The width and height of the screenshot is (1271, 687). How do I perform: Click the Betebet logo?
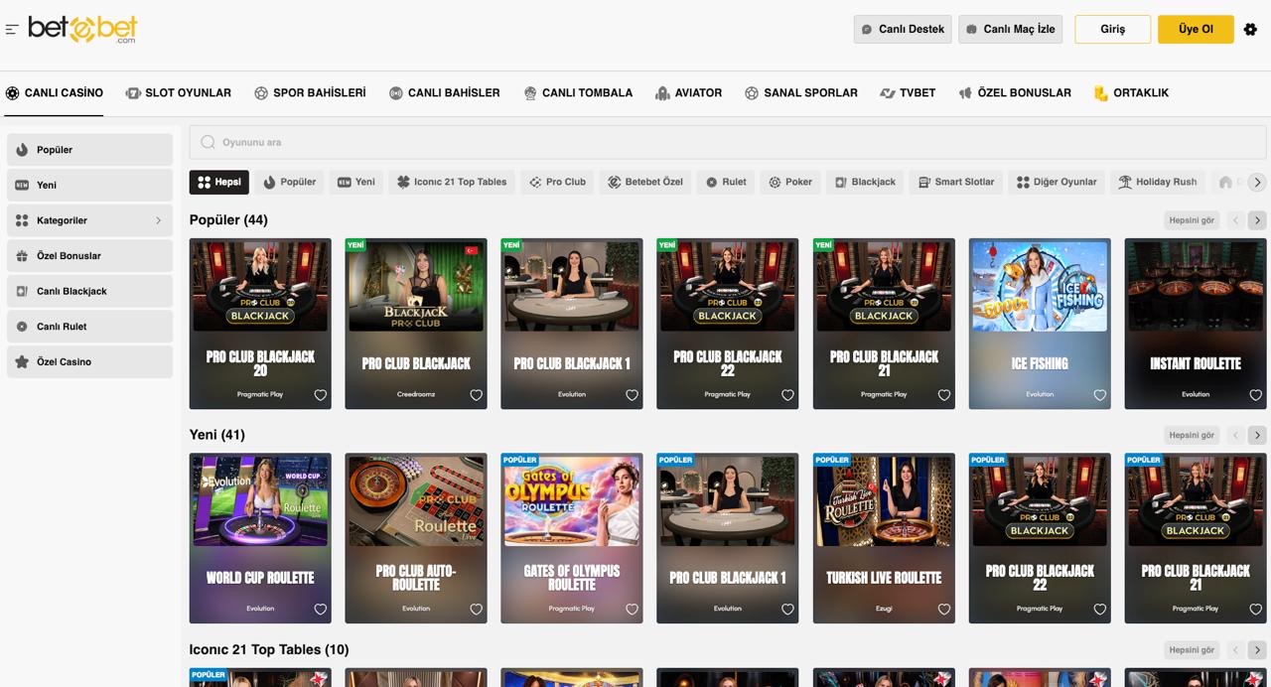point(82,29)
